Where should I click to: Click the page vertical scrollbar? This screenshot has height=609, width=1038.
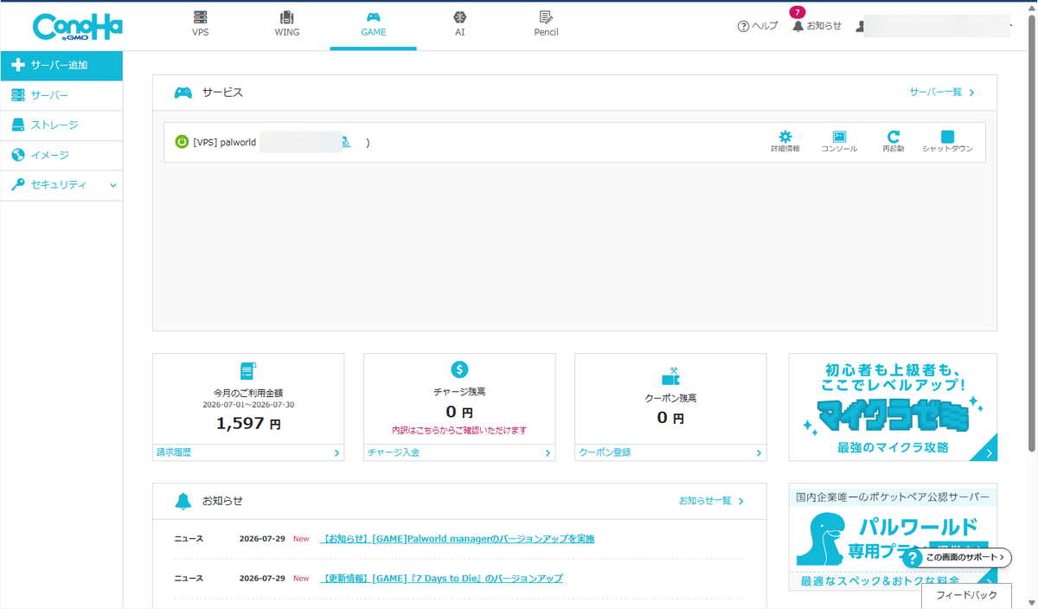coord(1031,234)
